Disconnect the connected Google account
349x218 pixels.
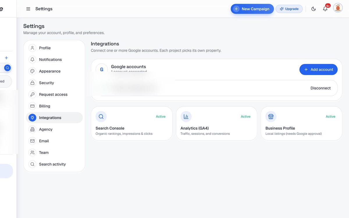pos(320,88)
